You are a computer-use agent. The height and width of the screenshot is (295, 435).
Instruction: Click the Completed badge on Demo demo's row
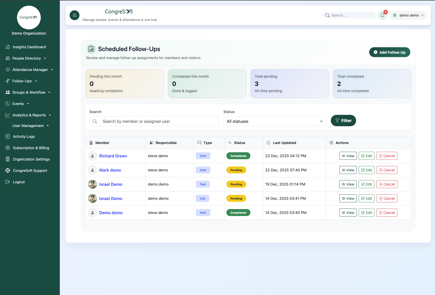click(x=238, y=212)
